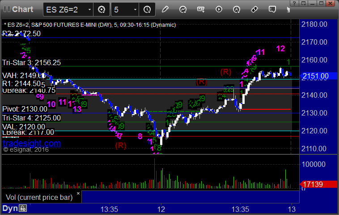Click the bar replay play icon
Image resolution: width=339 pixels, height=215 pixels.
pyautogui.click(x=219, y=9)
